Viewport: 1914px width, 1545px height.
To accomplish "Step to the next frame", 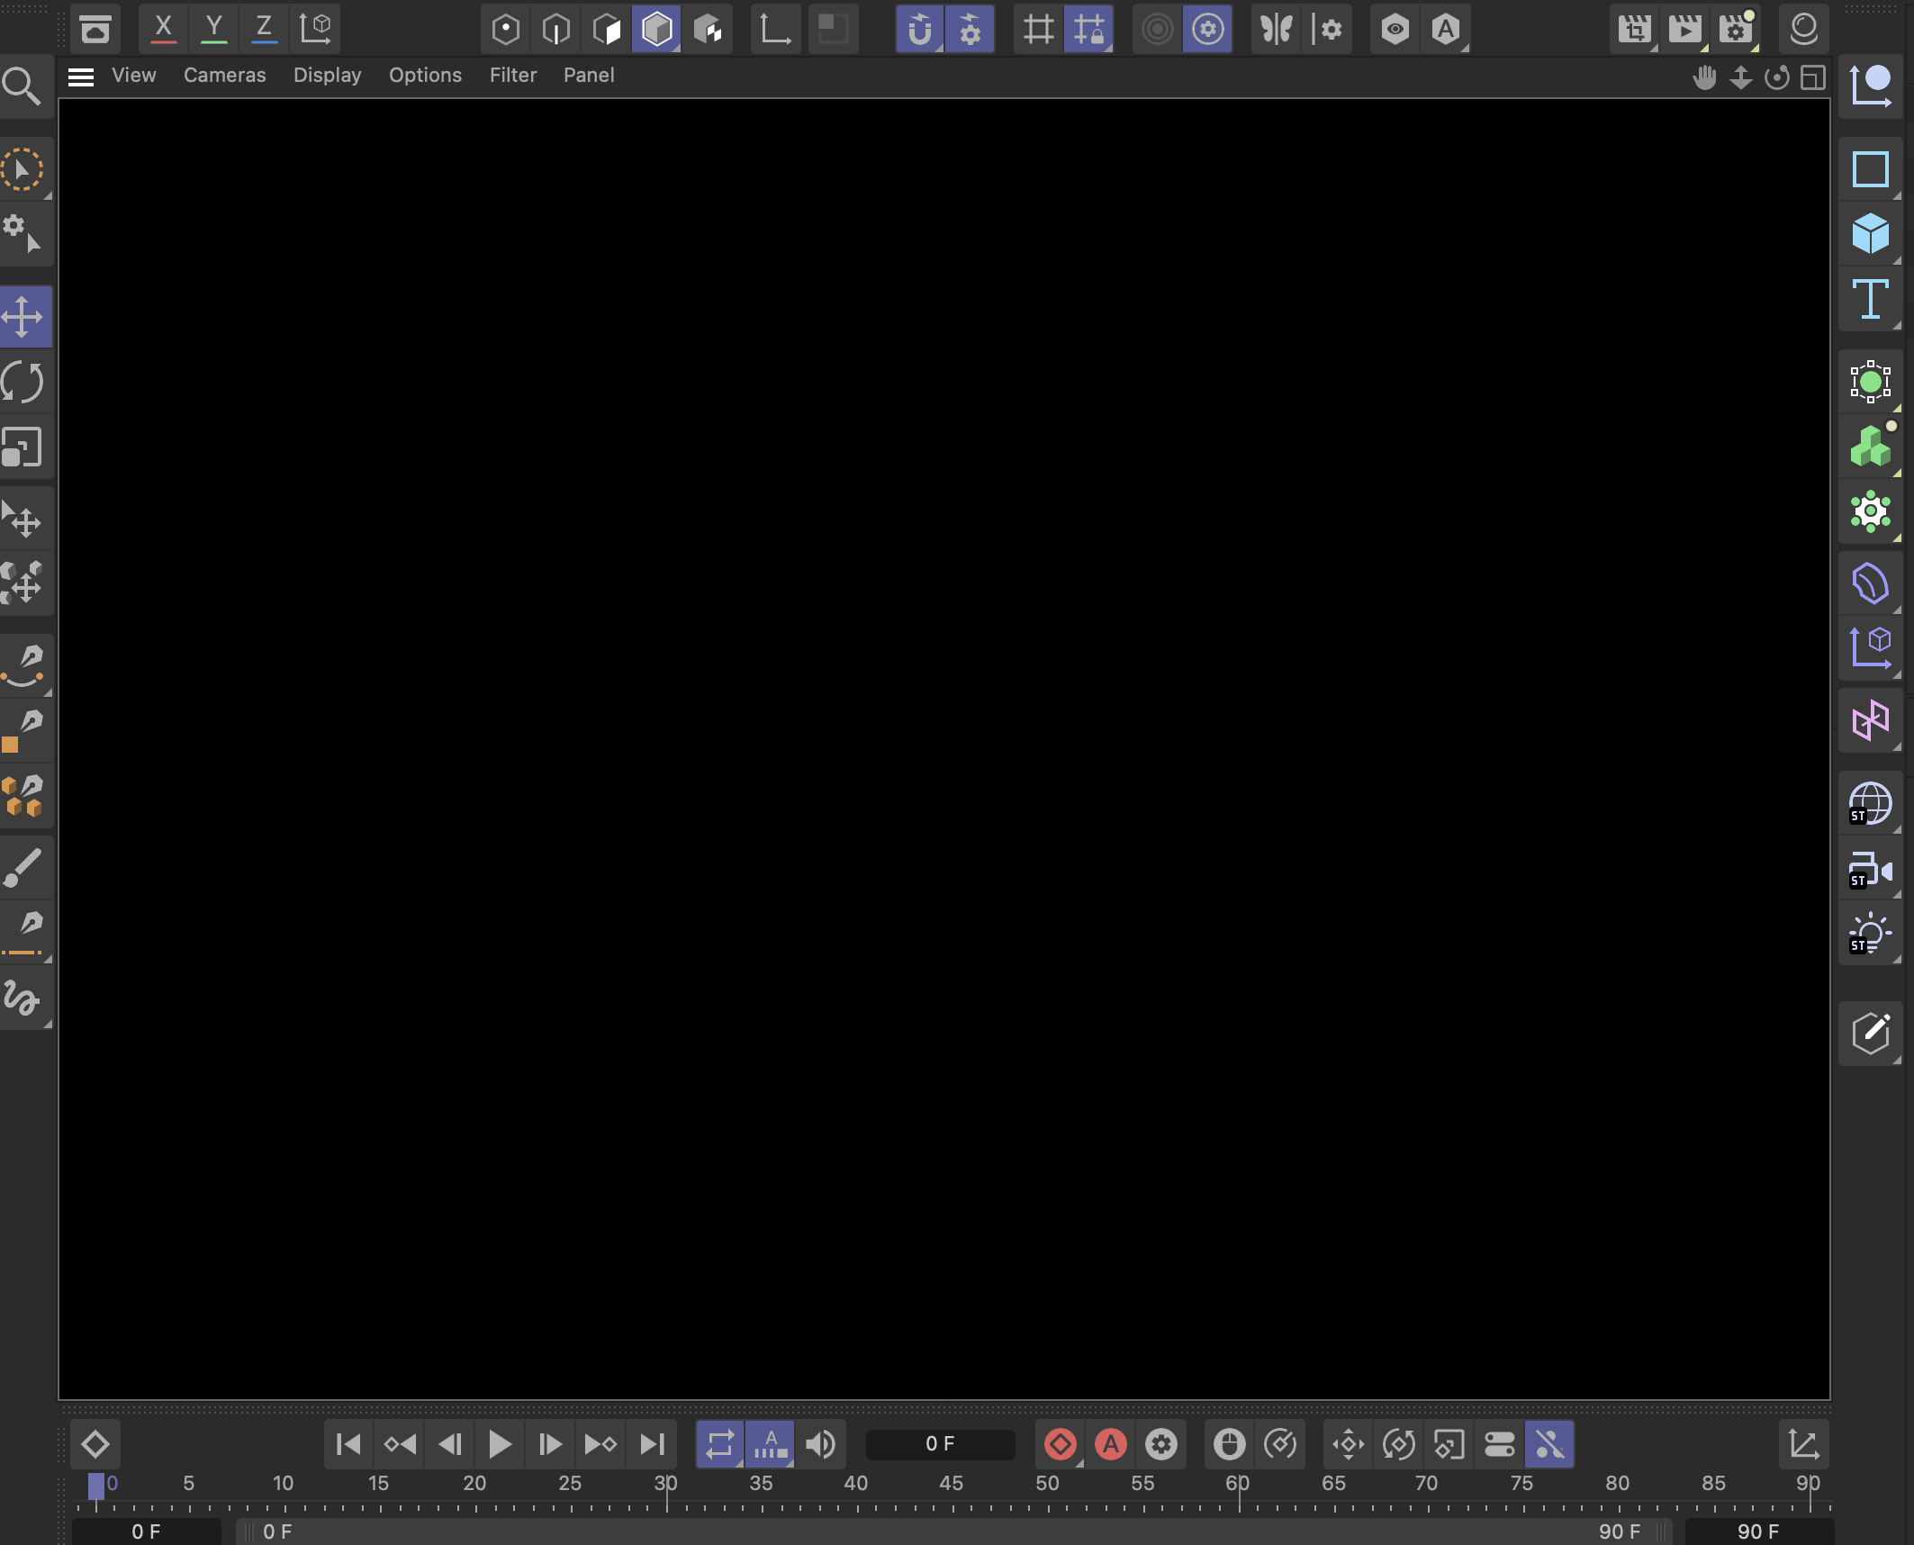I will pyautogui.click(x=550, y=1444).
